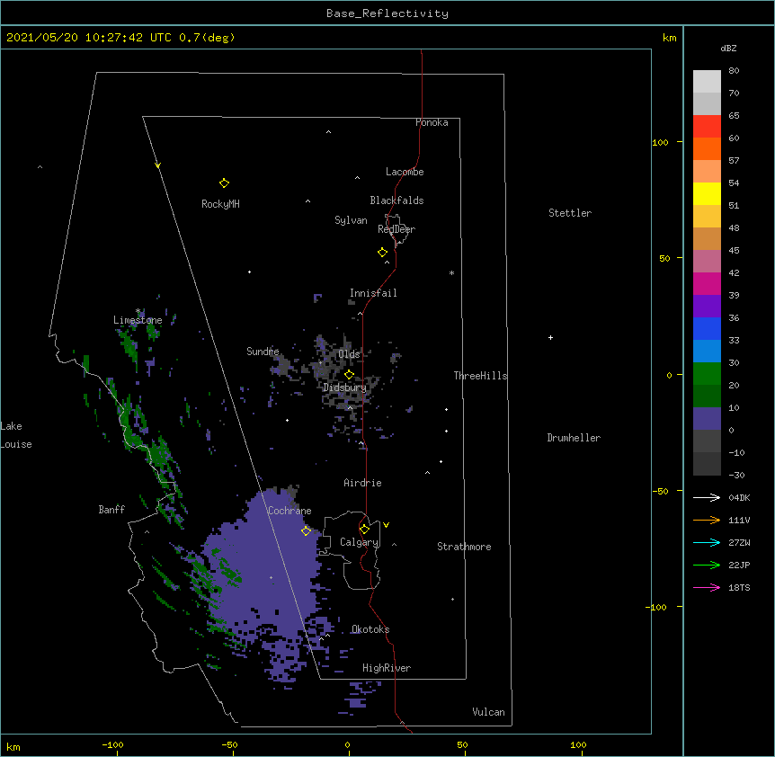
Task: Click the km unit label at bottom-left
Action: coord(13,746)
